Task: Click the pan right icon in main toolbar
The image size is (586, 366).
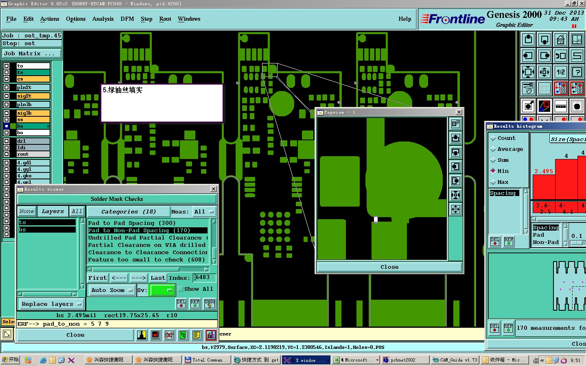Action: (x=544, y=56)
